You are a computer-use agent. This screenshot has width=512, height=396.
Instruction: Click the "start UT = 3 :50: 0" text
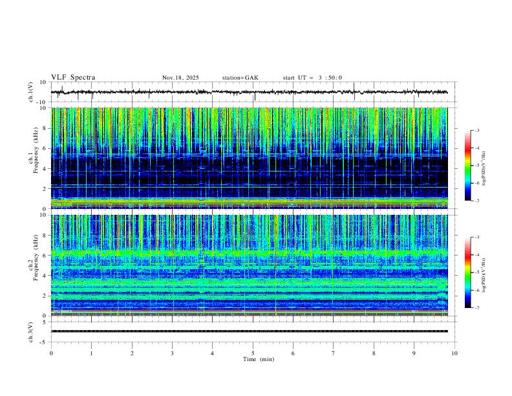312,78
